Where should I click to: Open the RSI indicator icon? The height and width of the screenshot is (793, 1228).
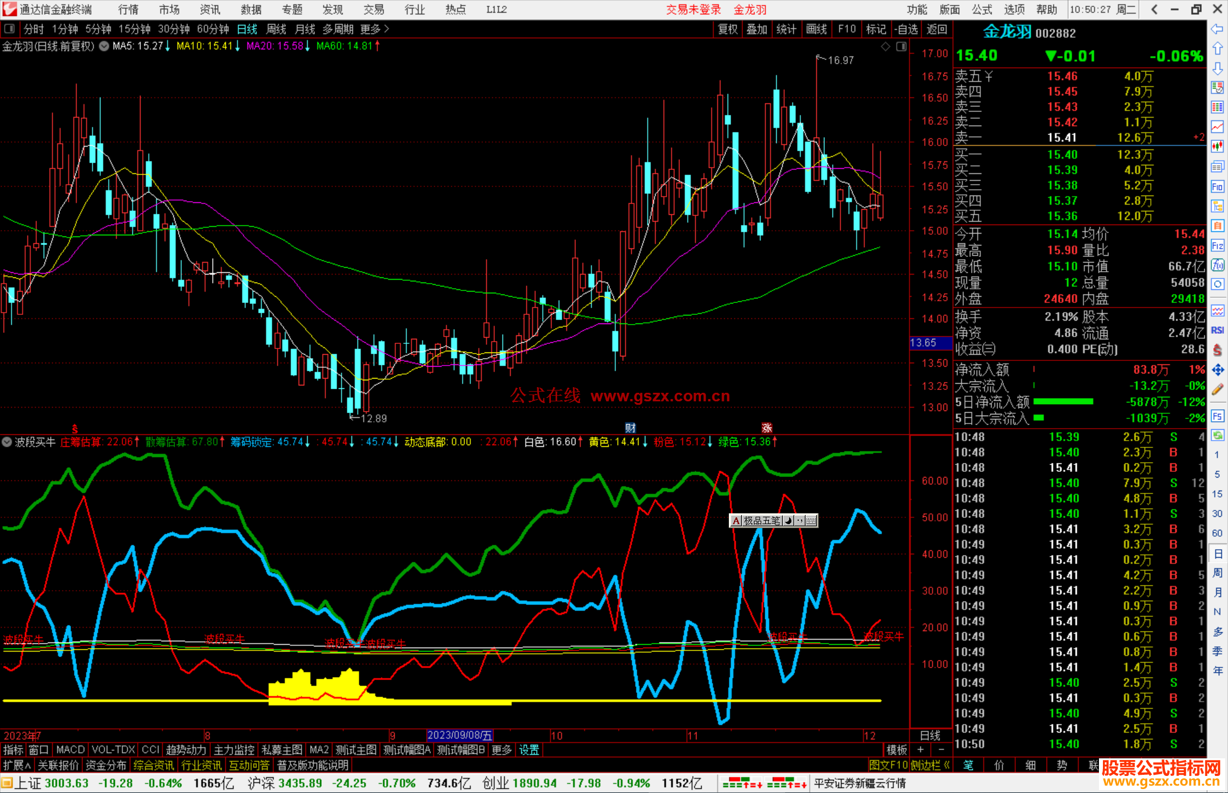(x=1217, y=330)
